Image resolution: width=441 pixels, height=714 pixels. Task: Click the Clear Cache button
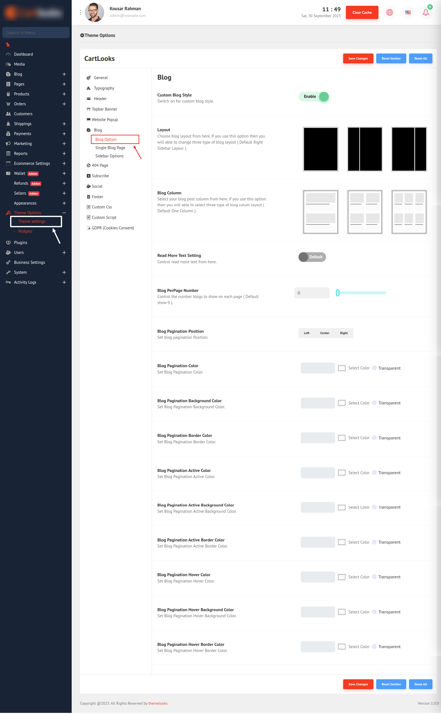coord(362,12)
